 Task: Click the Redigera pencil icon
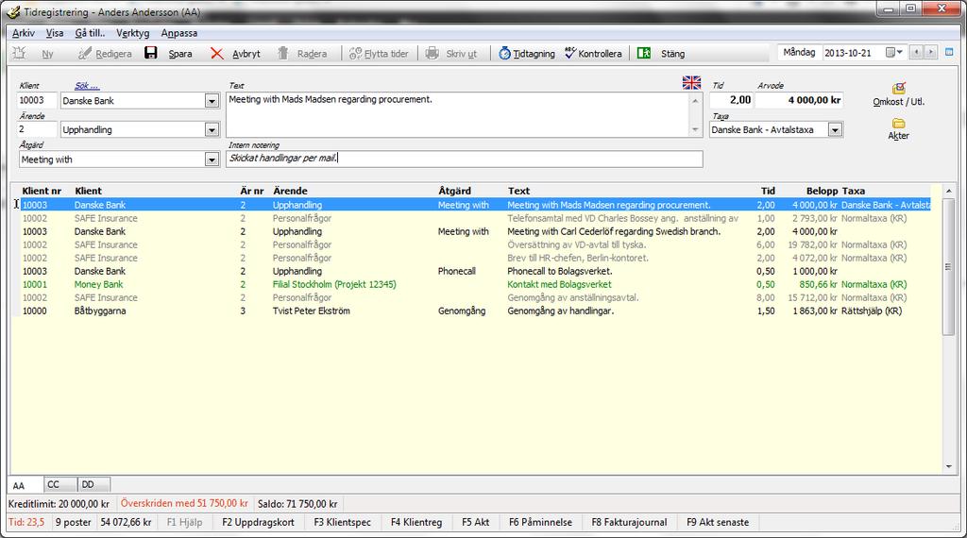click(84, 54)
